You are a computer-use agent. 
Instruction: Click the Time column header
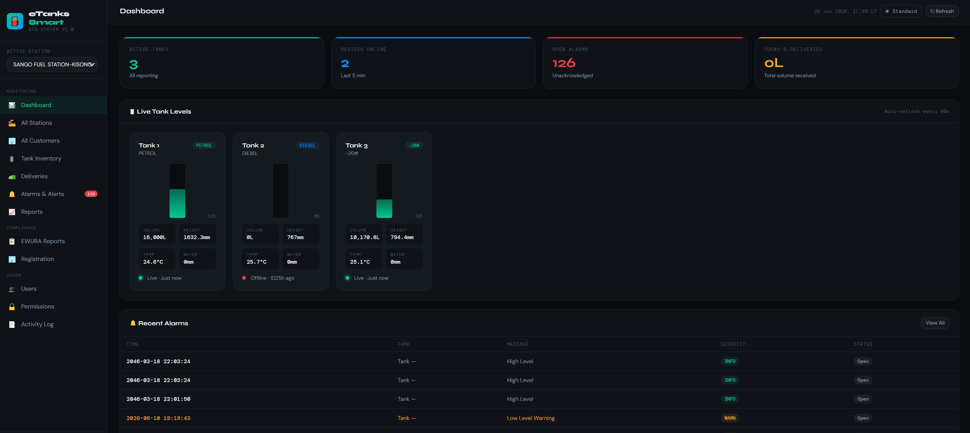pyautogui.click(x=133, y=344)
